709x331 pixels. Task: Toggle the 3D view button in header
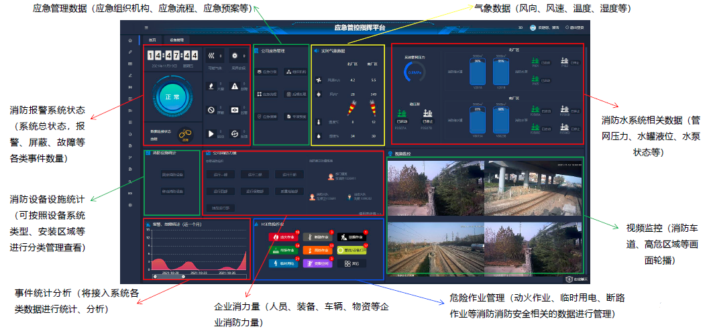pos(521,28)
